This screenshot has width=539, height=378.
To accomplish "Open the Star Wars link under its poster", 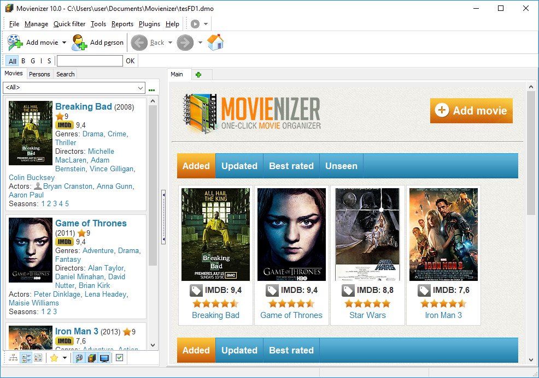I will (x=367, y=315).
